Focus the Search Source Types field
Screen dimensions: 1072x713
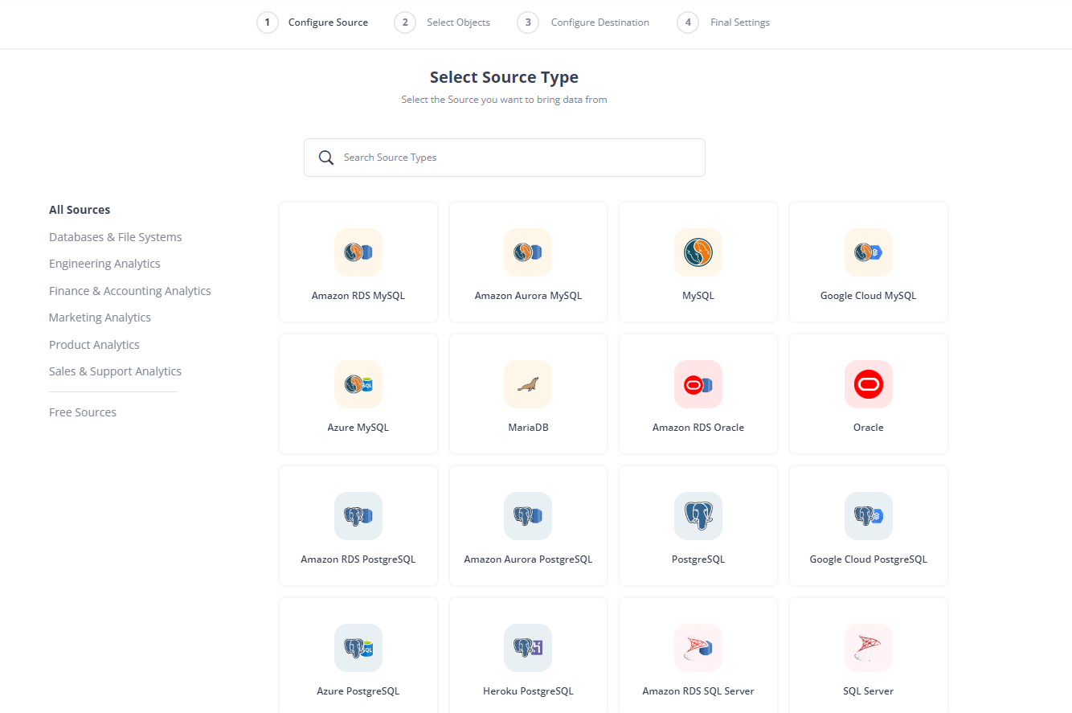(505, 158)
